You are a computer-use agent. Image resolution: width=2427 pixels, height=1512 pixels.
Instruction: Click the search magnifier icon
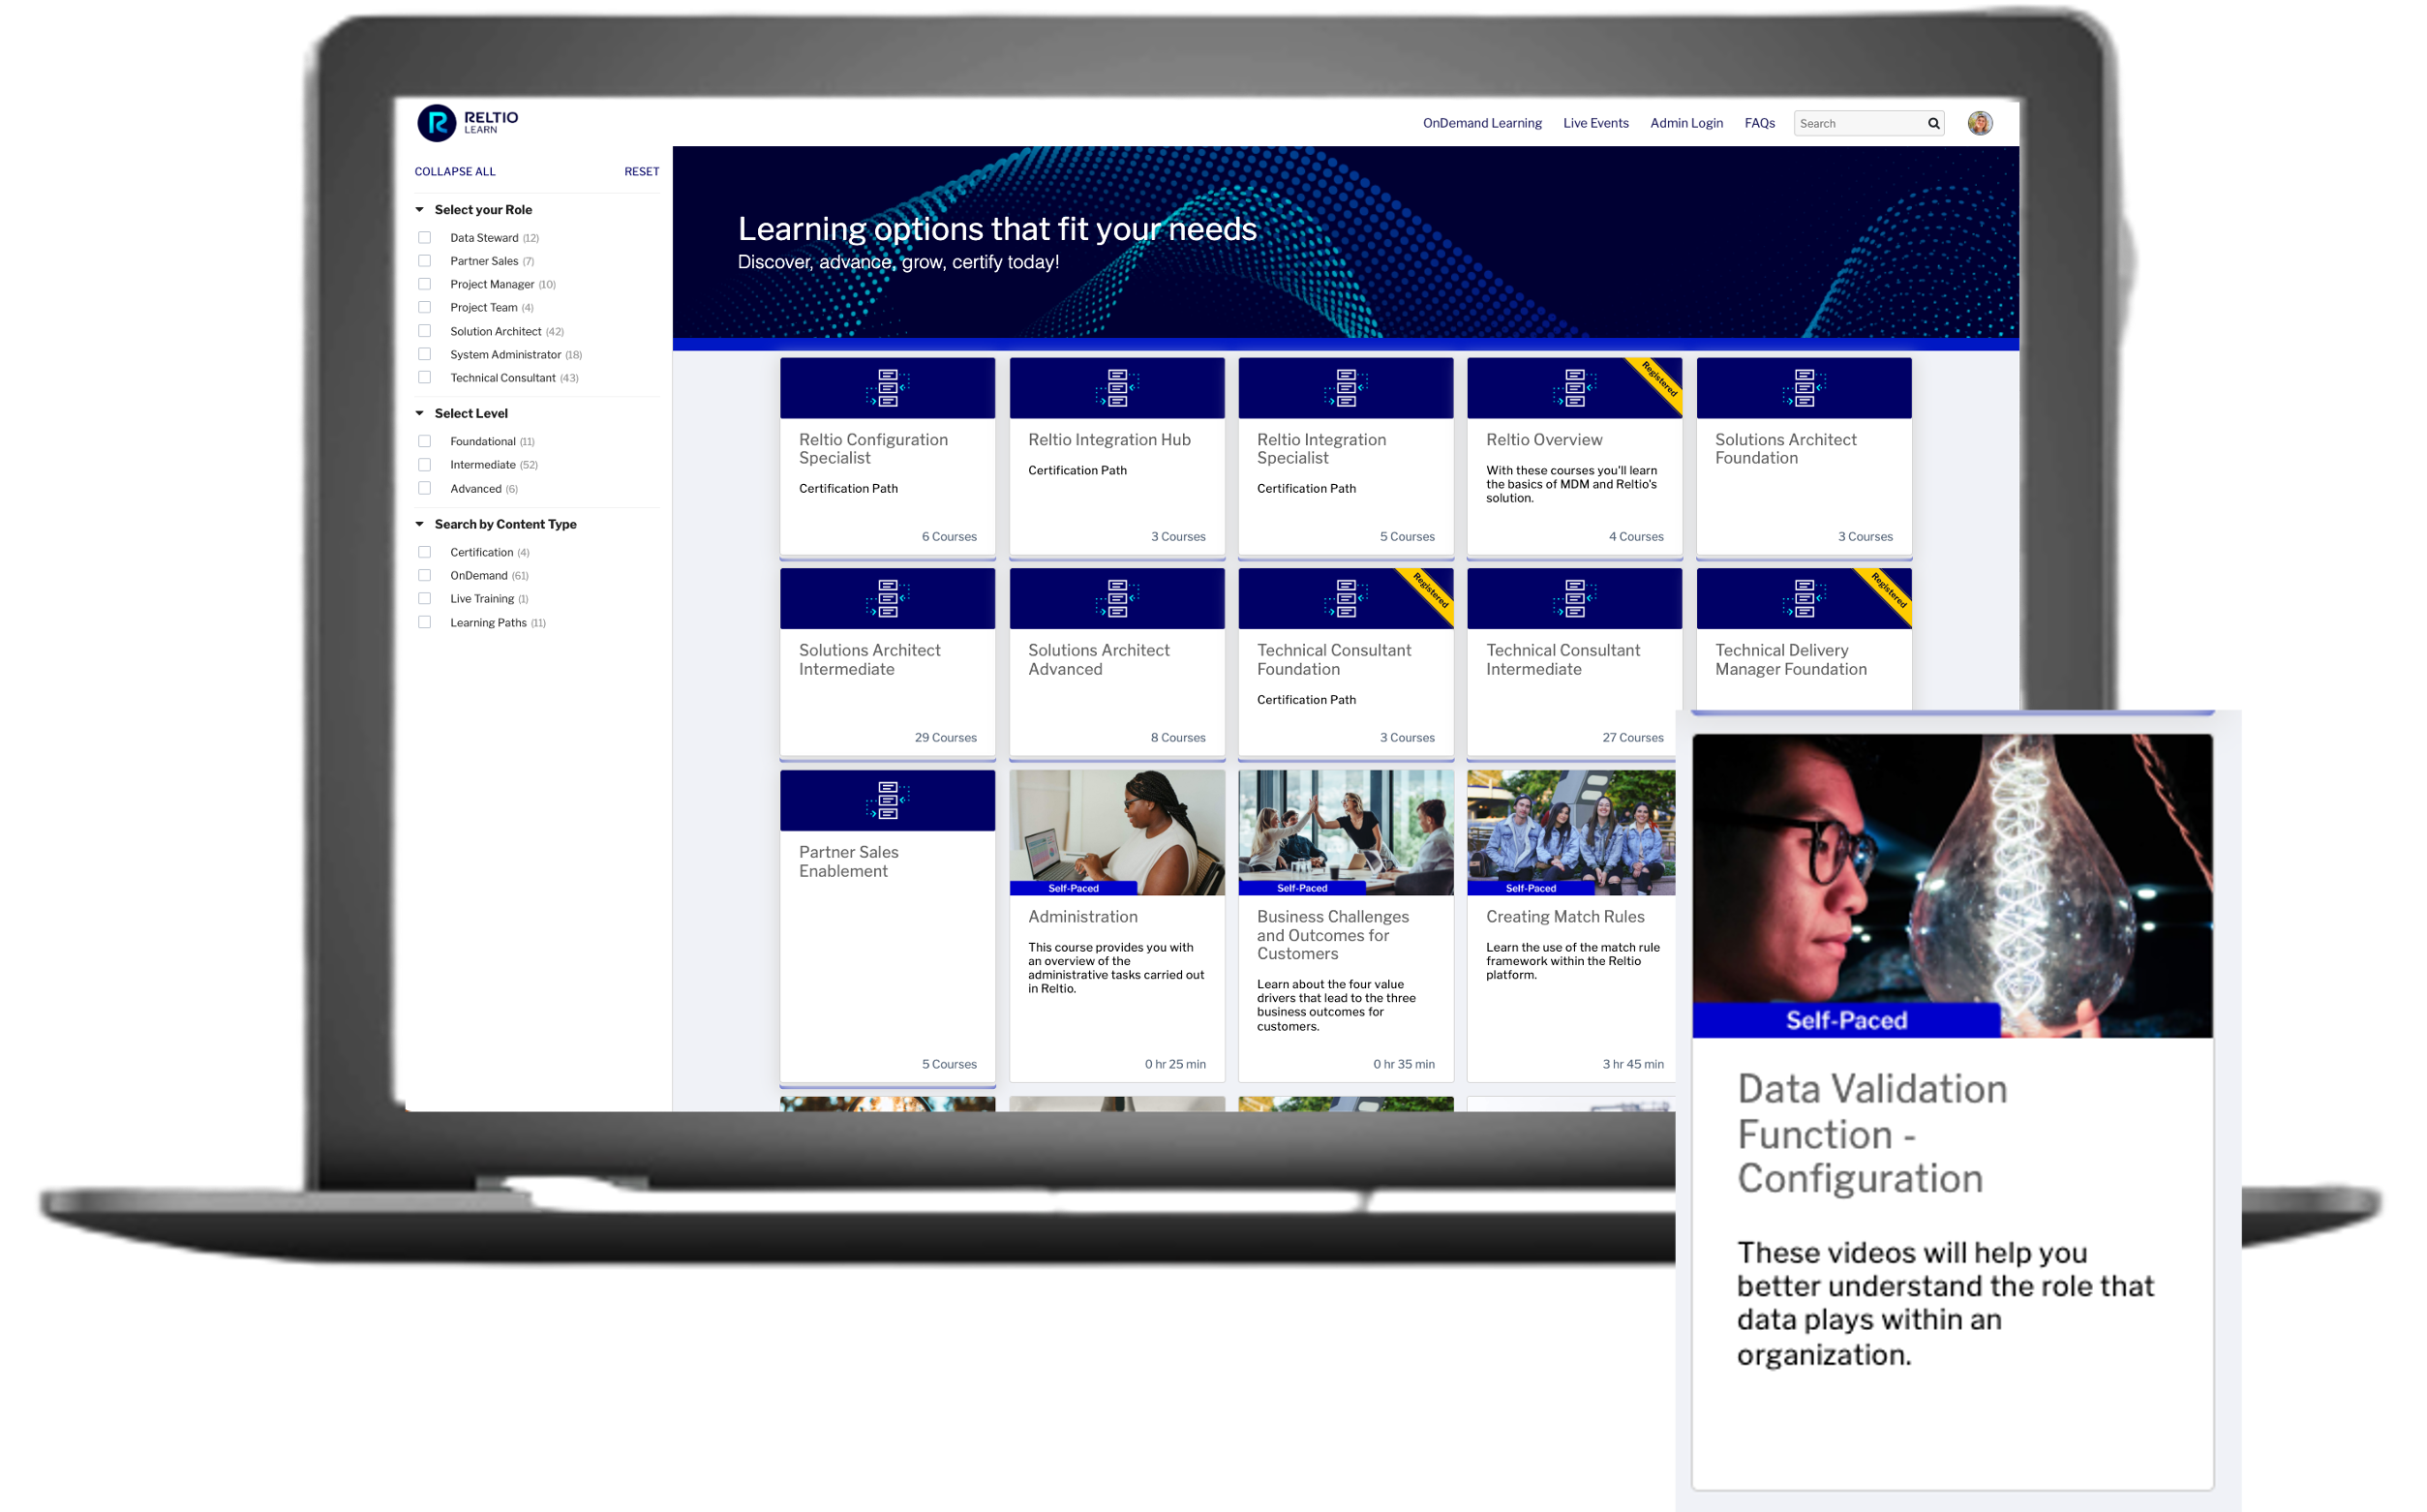1933,124
